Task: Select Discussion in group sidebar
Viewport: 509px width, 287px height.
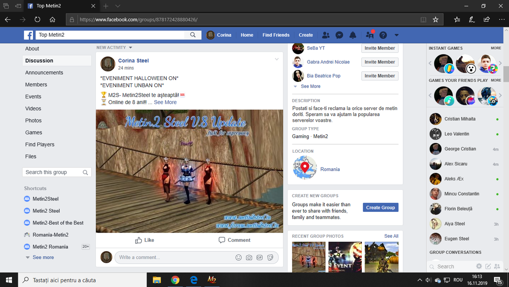Action: click(57, 60)
